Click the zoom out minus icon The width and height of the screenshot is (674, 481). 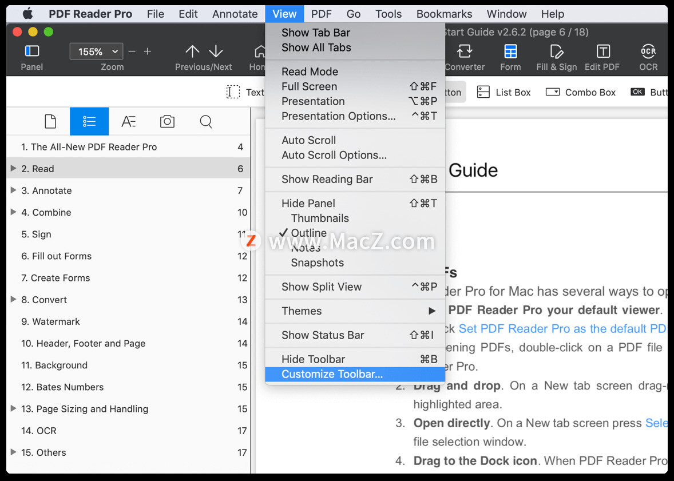coord(132,51)
